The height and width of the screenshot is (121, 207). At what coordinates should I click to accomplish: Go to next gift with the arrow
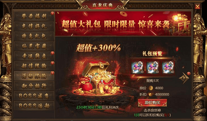coord(184,78)
